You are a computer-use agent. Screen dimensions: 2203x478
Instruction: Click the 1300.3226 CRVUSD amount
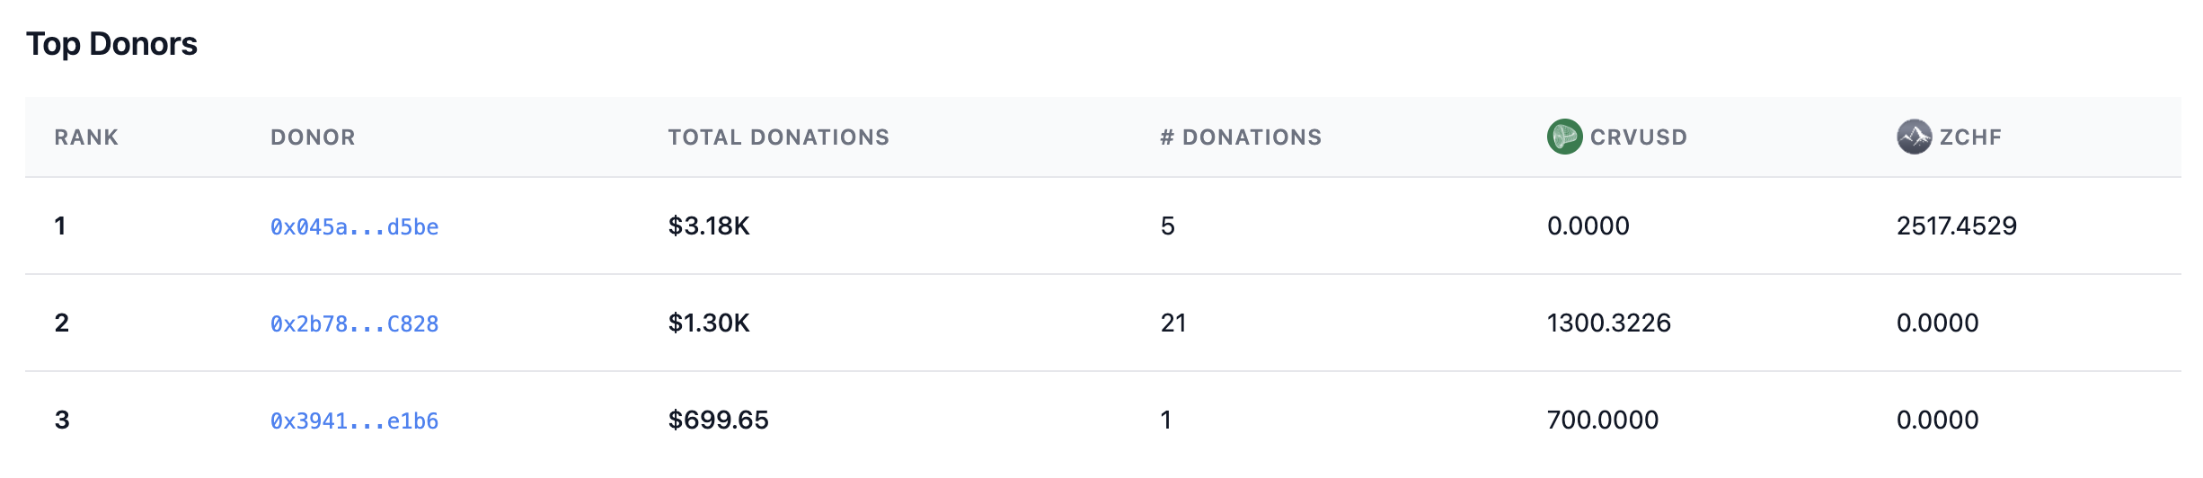coord(1608,323)
